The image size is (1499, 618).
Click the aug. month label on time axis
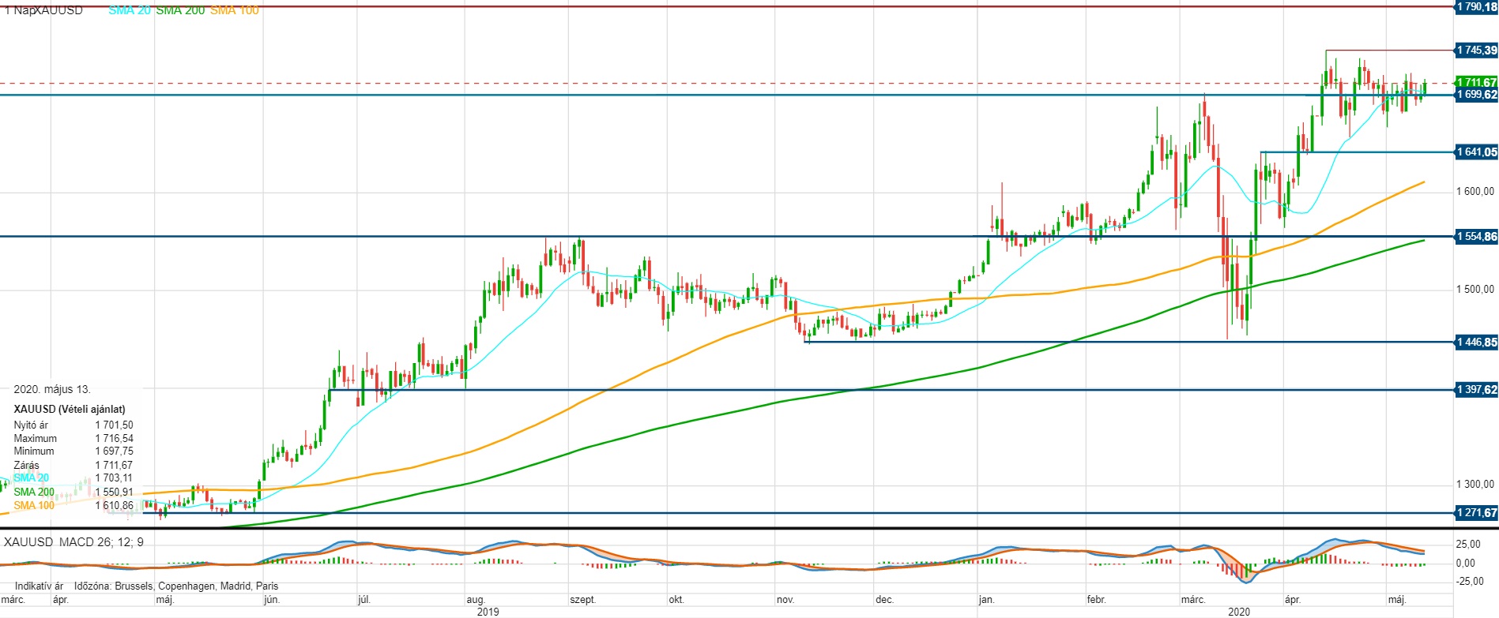[476, 600]
